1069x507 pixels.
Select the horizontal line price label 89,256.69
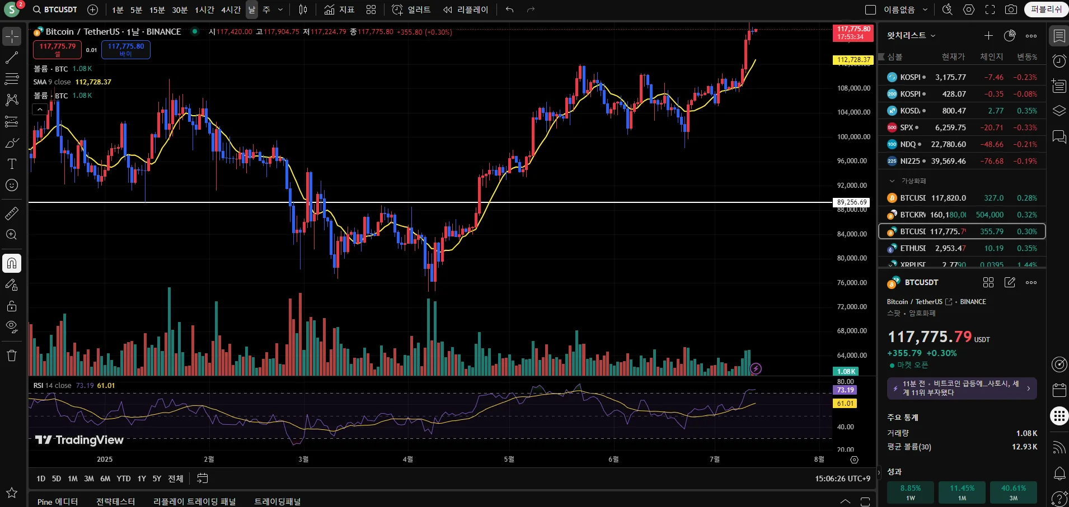852,202
